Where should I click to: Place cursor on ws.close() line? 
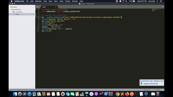point(47,31)
